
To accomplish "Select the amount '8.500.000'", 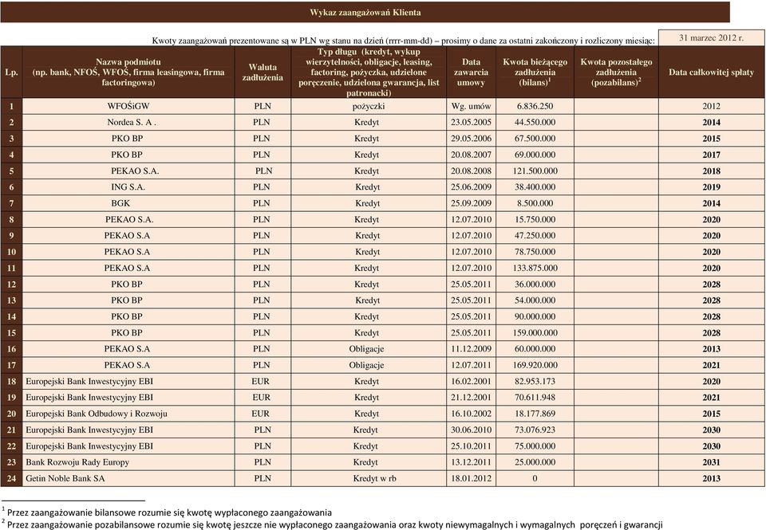I will tap(535, 203).
